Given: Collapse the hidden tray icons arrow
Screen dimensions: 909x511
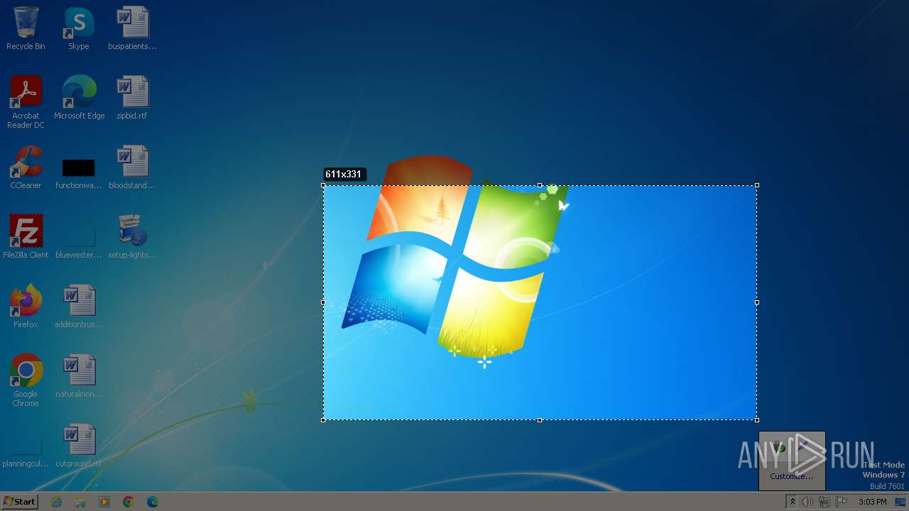Looking at the screenshot, I should click(x=793, y=502).
